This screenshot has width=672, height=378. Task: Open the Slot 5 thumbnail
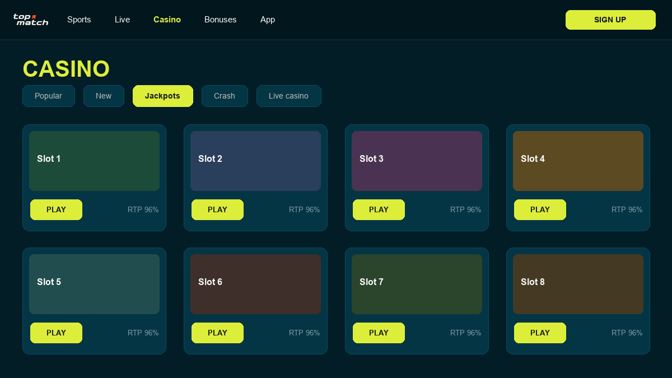coord(94,284)
